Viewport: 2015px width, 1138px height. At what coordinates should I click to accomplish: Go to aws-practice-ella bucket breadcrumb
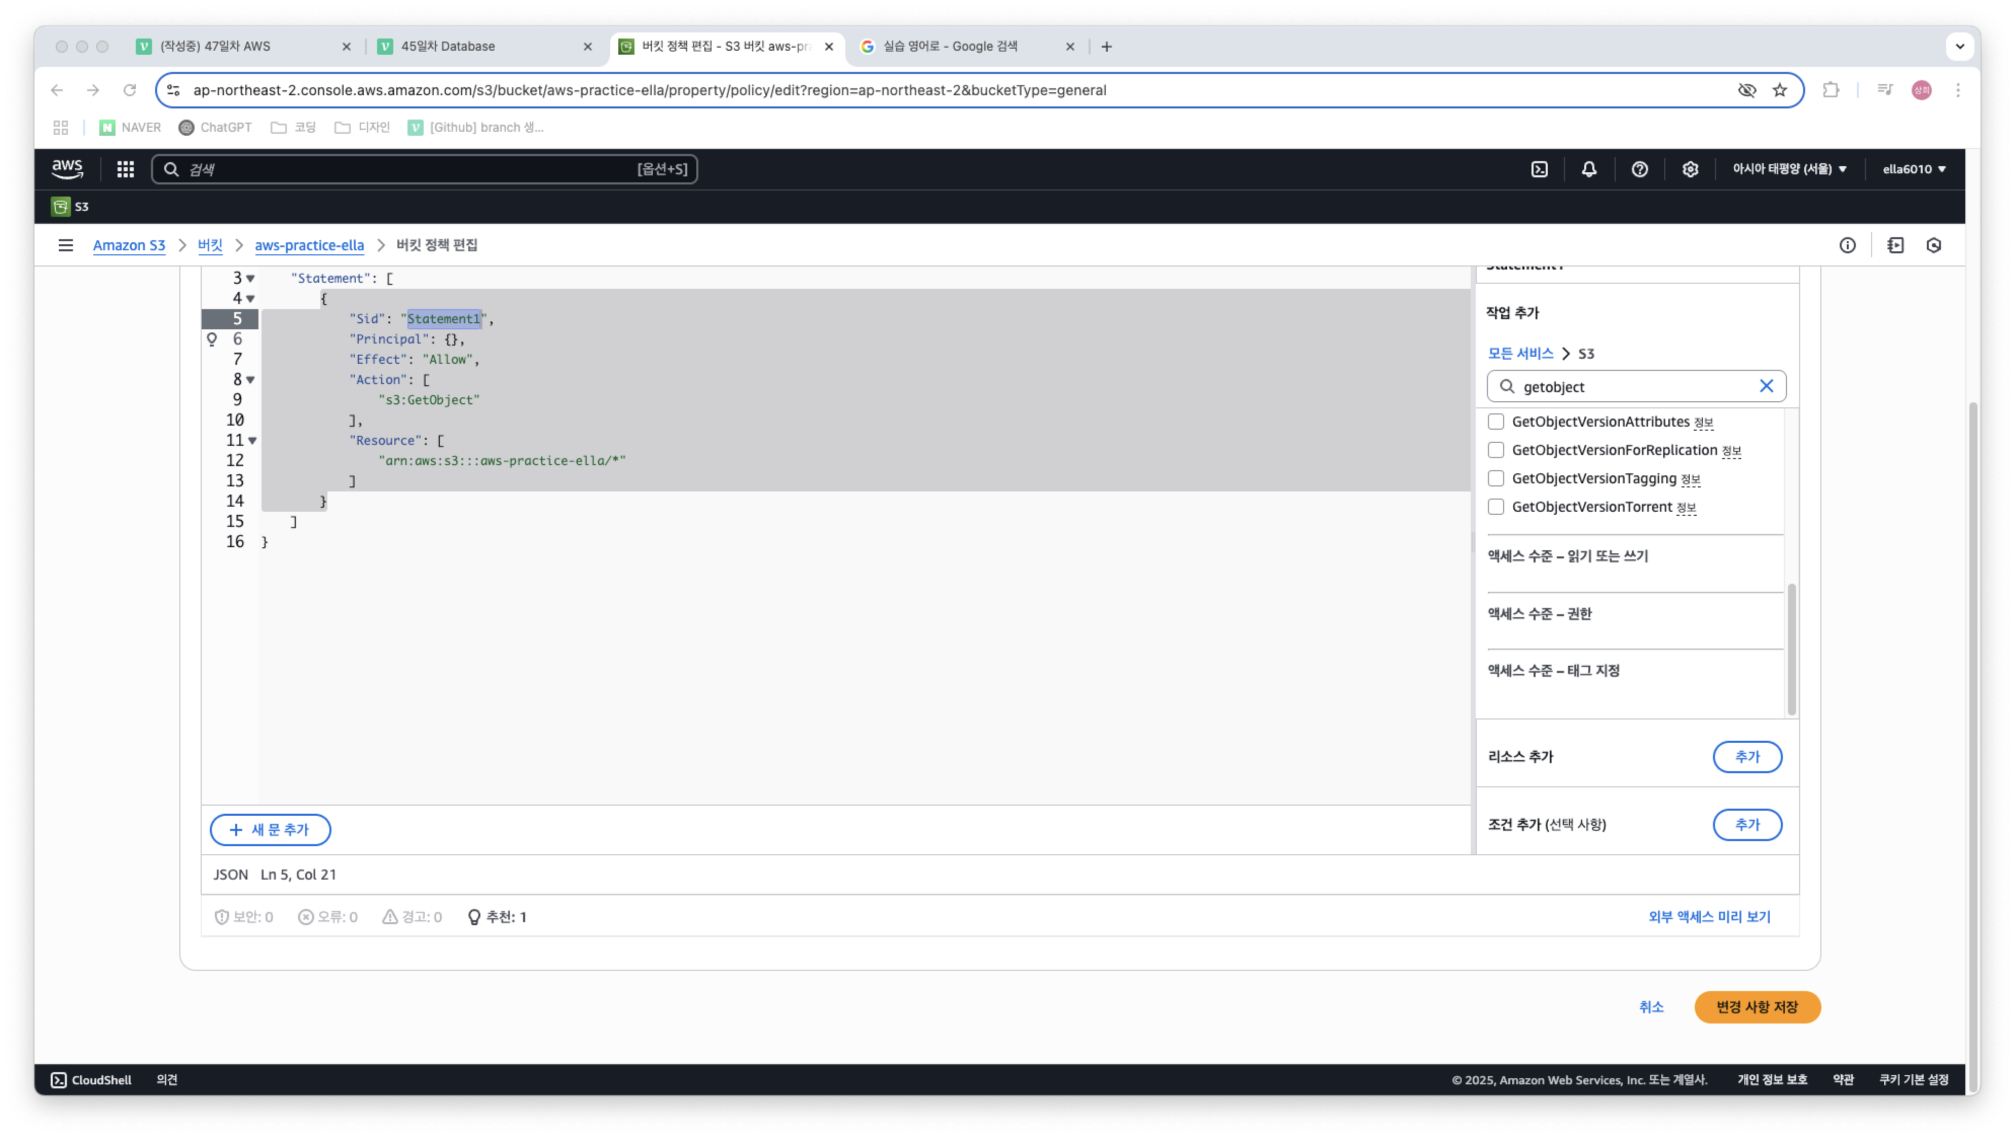309,245
